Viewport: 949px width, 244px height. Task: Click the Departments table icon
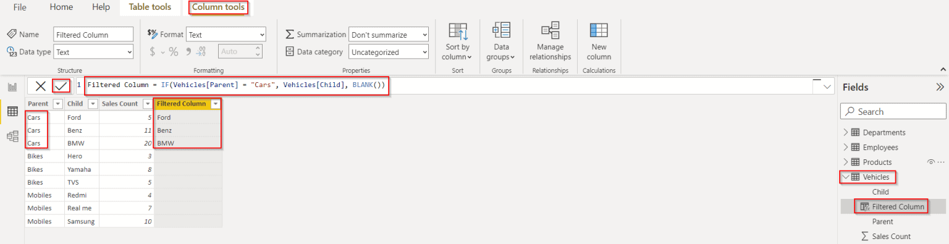click(x=856, y=132)
